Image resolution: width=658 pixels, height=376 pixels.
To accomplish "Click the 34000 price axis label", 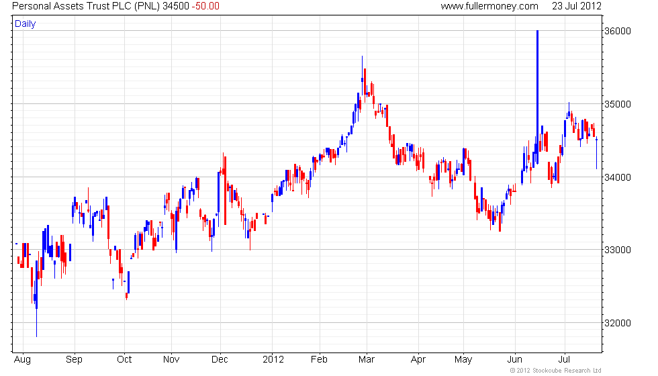I will [x=617, y=177].
